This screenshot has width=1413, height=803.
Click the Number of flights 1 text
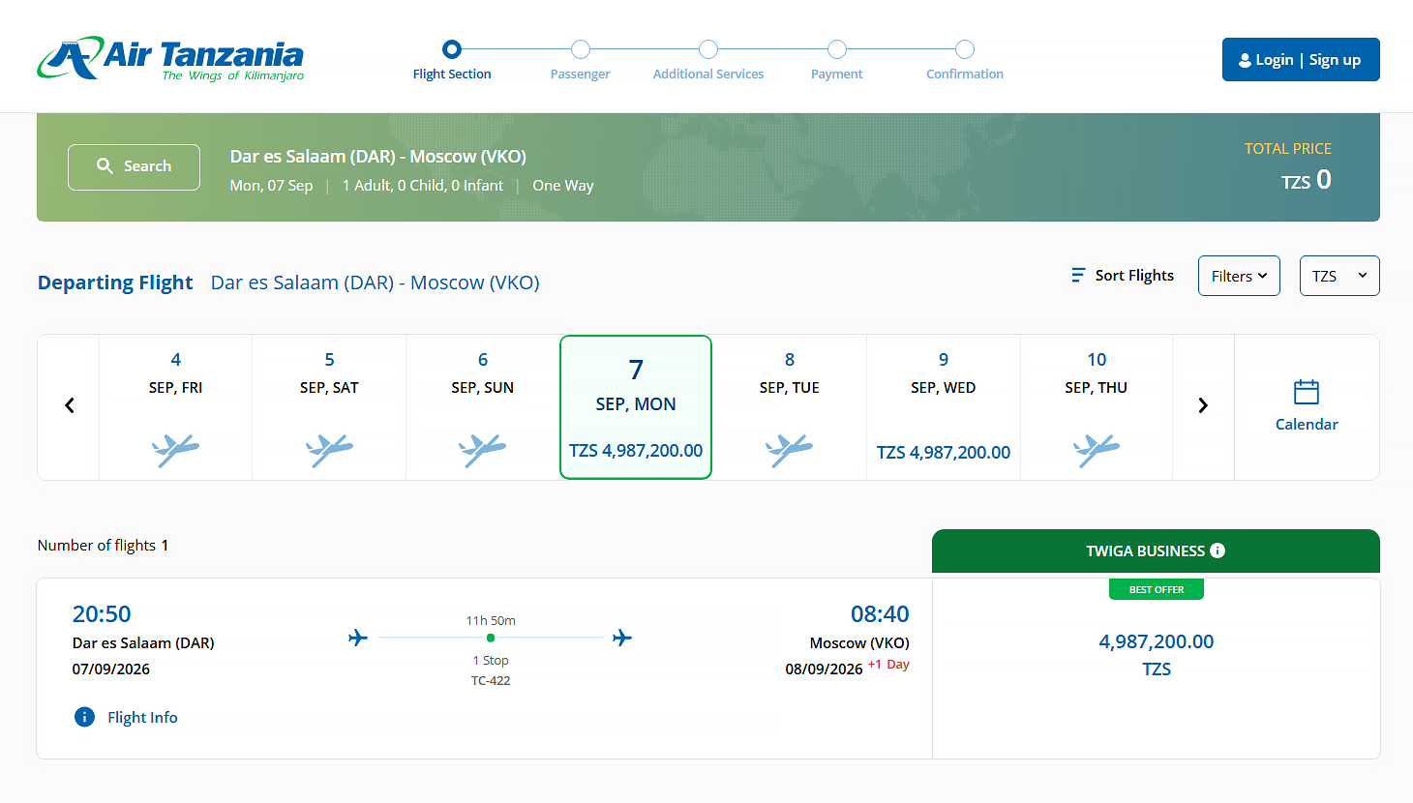coord(104,545)
